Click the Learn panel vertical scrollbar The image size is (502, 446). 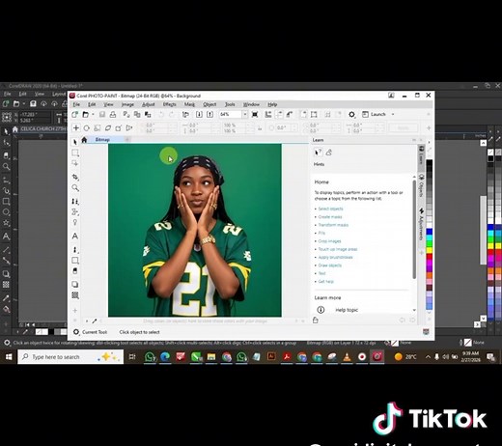(x=414, y=230)
